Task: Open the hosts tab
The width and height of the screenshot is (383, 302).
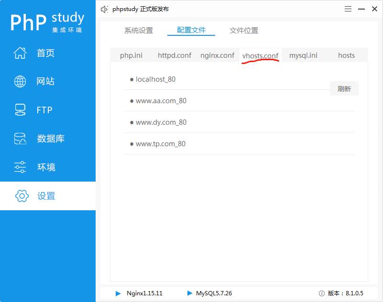Action: click(346, 55)
